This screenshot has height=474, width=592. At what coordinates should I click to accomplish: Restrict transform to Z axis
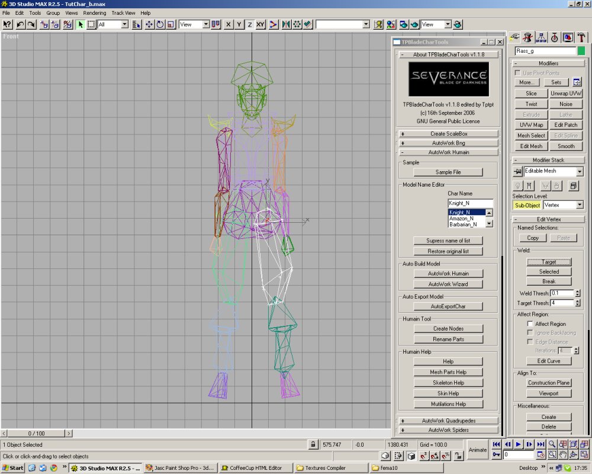250,24
